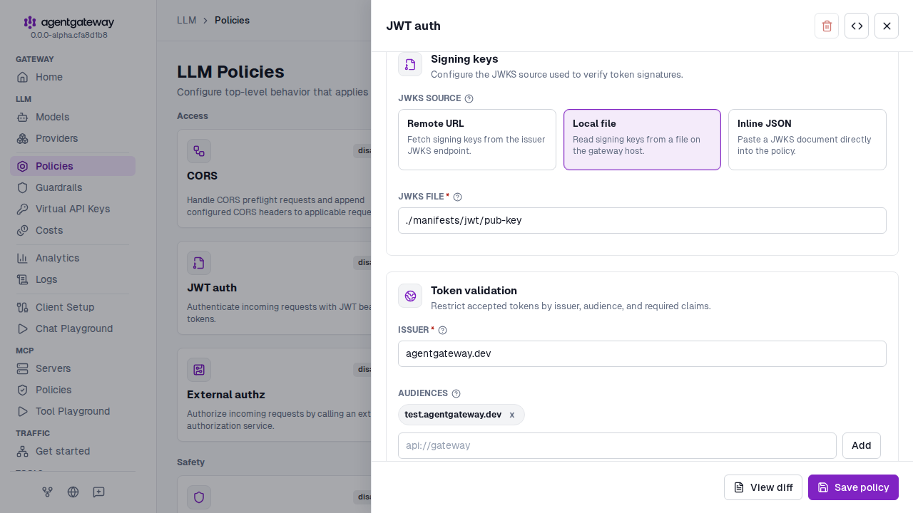Open Providers in sidebar
Image resolution: width=913 pixels, height=513 pixels.
[73, 138]
